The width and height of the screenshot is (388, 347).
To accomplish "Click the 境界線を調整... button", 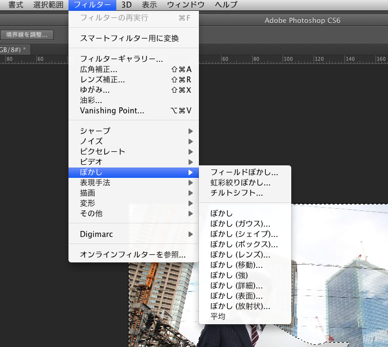I will (x=27, y=35).
